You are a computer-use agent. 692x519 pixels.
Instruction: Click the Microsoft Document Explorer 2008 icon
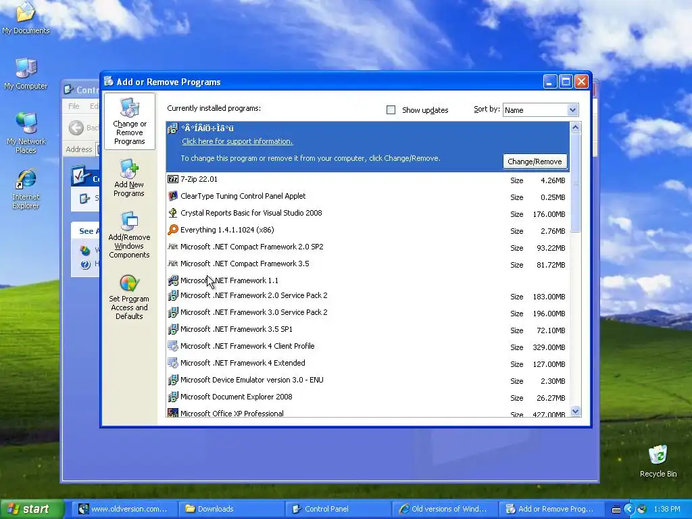coord(173,397)
